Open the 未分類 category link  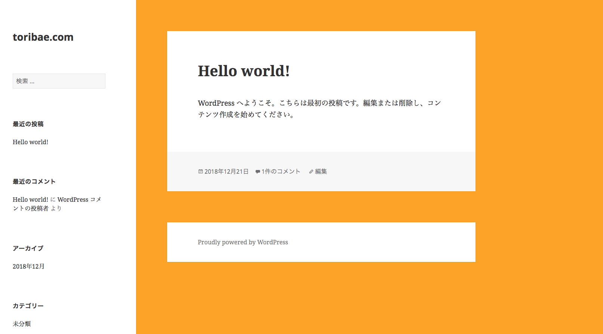(x=22, y=324)
